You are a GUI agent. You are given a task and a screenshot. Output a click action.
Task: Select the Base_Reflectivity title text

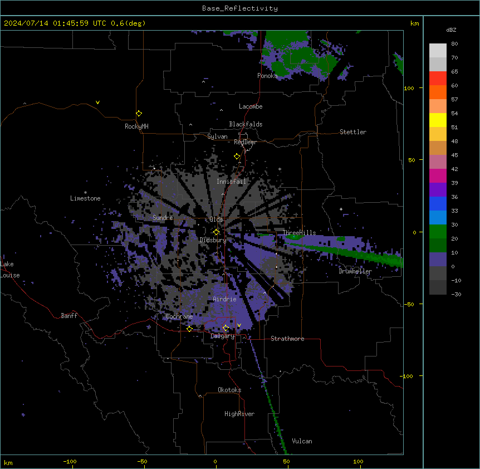[x=240, y=8]
